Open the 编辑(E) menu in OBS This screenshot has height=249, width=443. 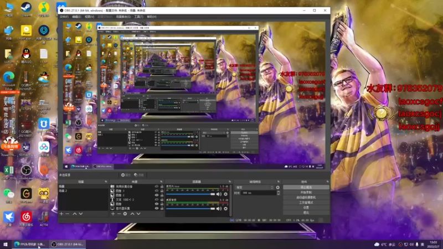pos(76,17)
